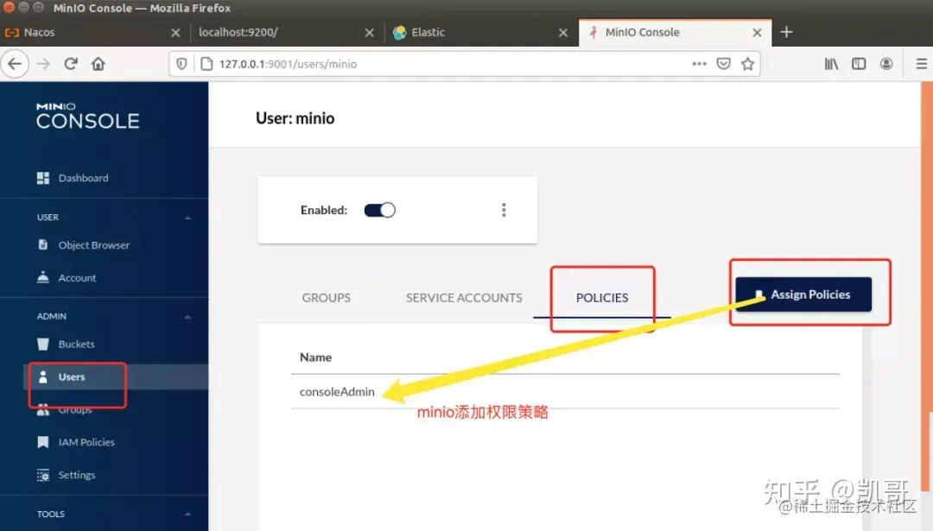
Task: Open Dashboard in the sidebar
Action: click(x=73, y=178)
